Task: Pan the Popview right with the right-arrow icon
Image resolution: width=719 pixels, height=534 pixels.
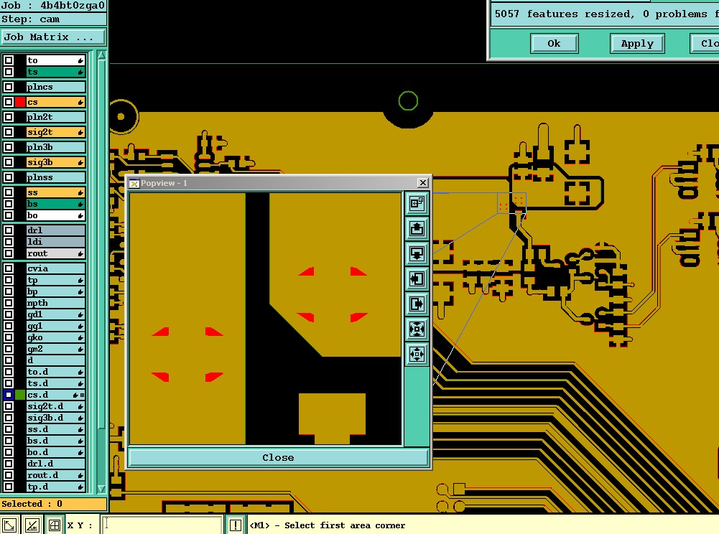Action: click(417, 304)
